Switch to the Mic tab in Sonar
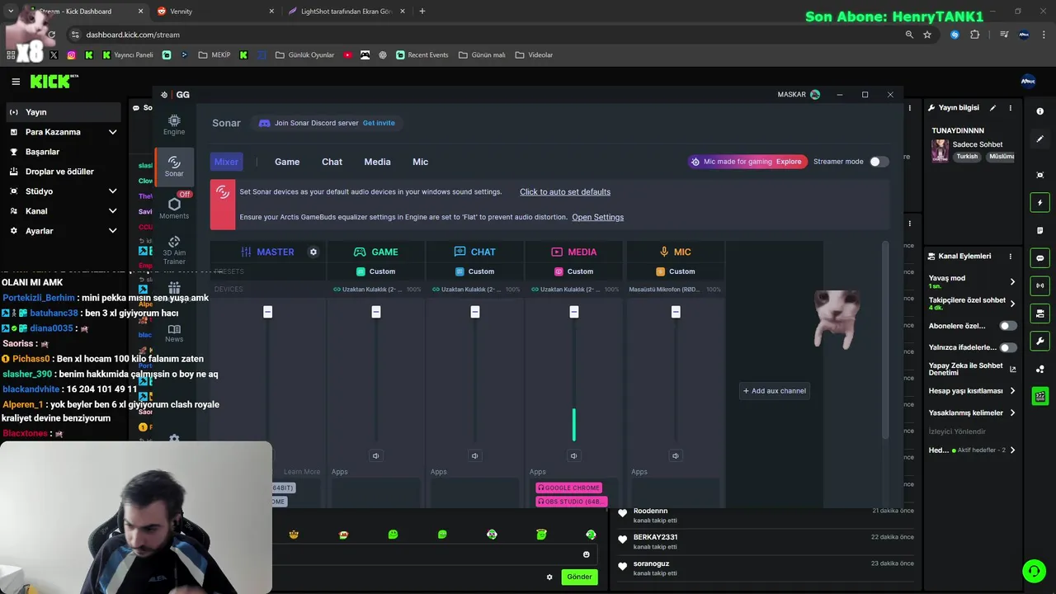Image resolution: width=1056 pixels, height=594 pixels. [420, 162]
